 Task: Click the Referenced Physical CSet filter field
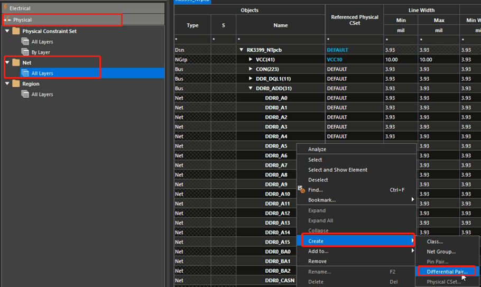[x=354, y=39]
